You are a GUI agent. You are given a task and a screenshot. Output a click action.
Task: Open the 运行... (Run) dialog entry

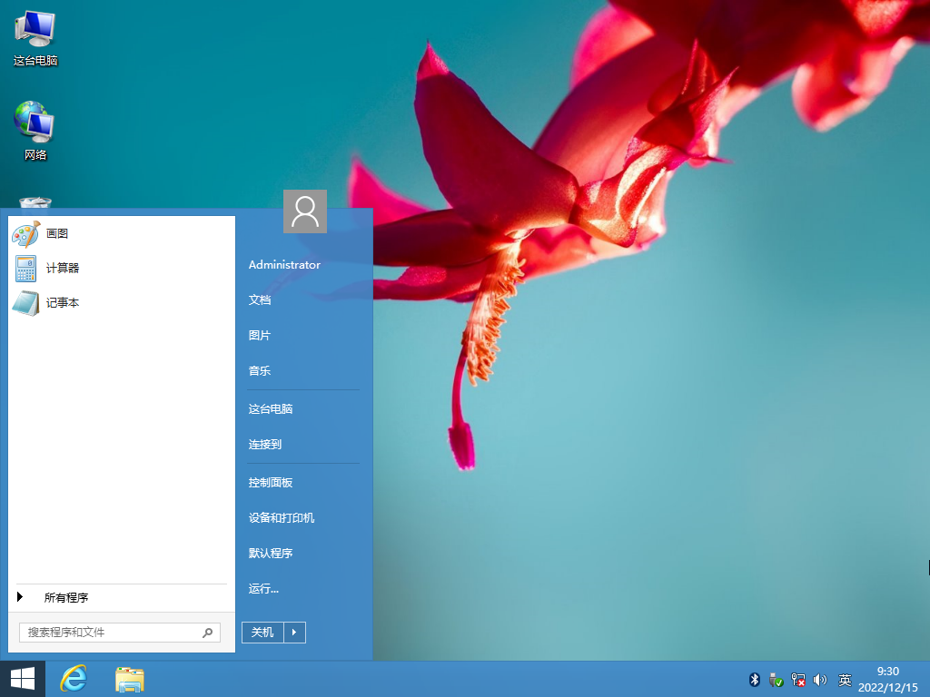coord(263,589)
